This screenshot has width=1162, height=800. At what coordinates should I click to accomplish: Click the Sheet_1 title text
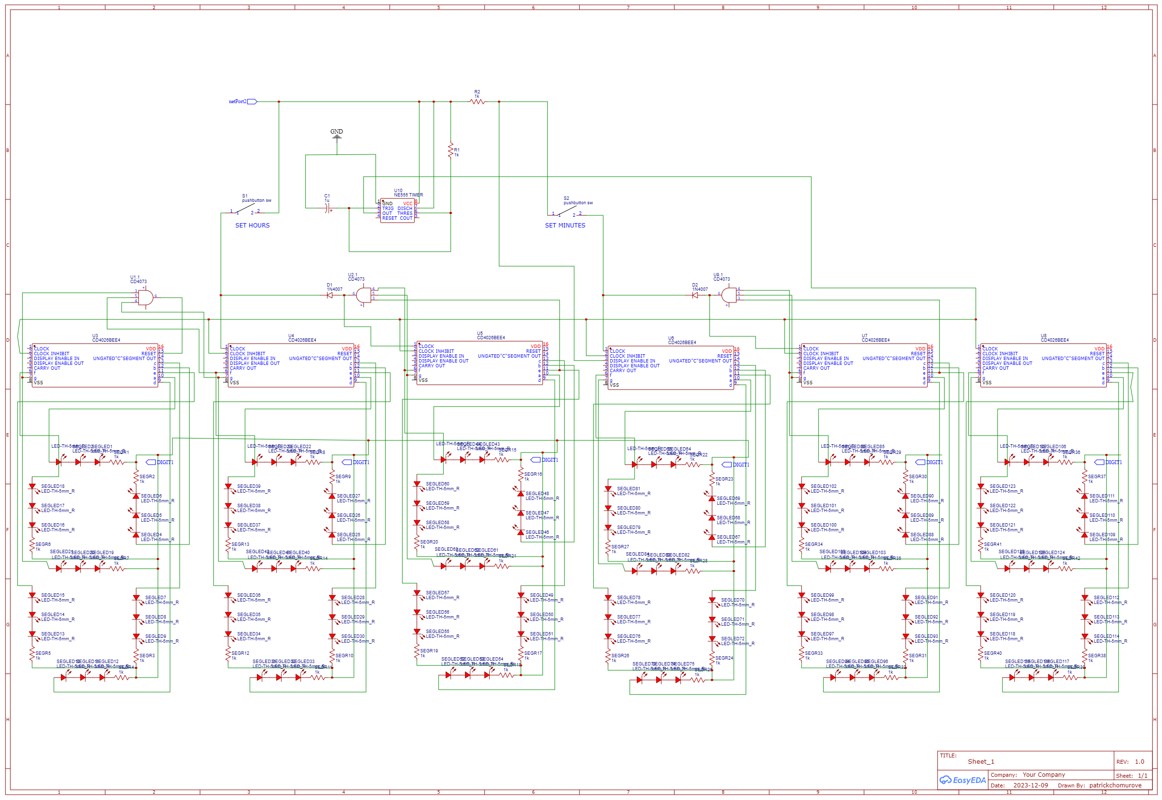(x=981, y=762)
